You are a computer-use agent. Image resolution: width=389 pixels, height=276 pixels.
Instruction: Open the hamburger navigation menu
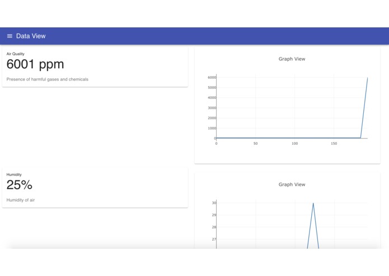[x=10, y=36]
